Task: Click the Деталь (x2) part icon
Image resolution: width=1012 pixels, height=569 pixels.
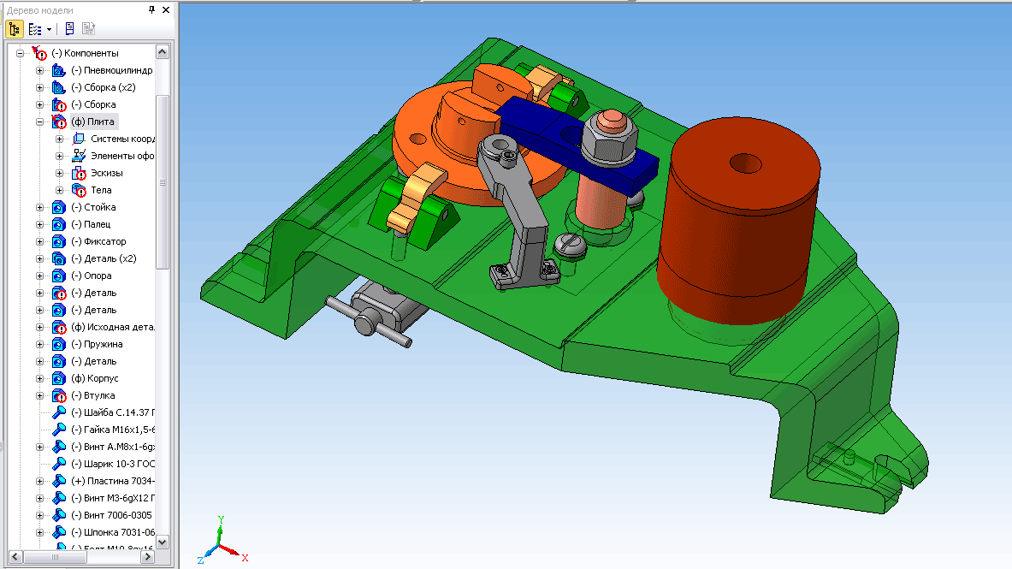Action: tap(59, 258)
